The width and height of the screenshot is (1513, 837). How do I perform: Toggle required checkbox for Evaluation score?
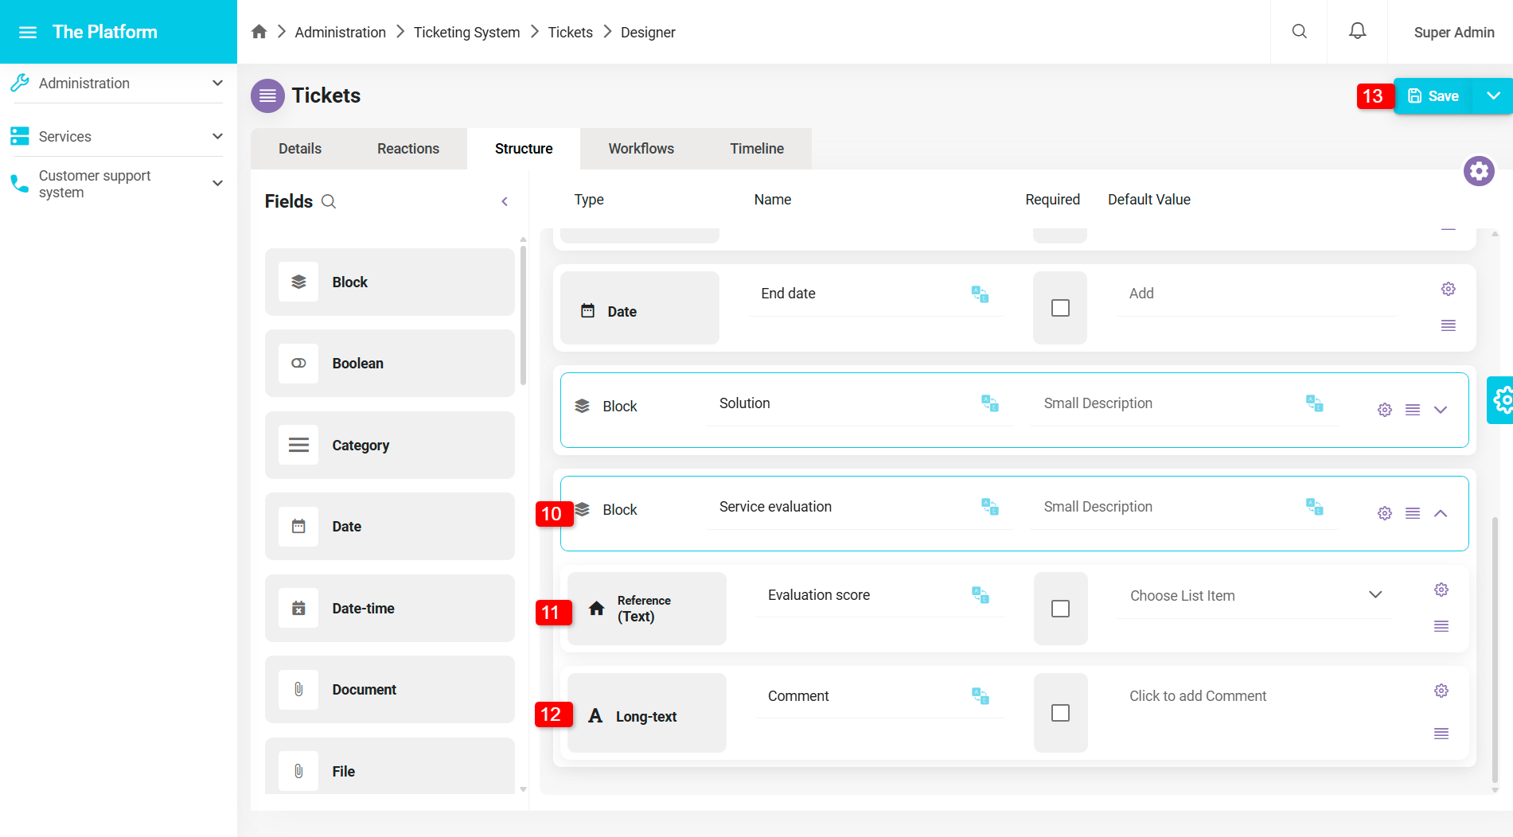click(x=1059, y=609)
